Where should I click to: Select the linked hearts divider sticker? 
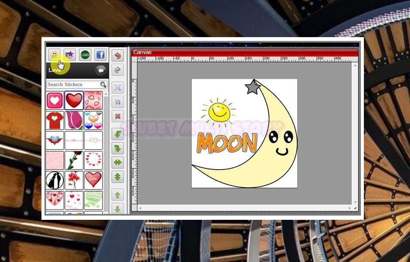94,140
